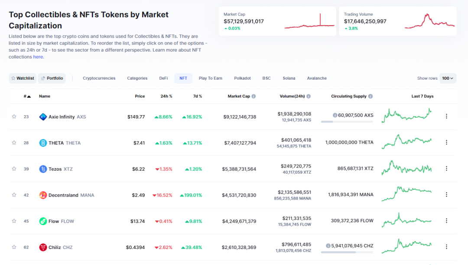The height and width of the screenshot is (265, 468).
Task: Select the DeFi tab
Action: click(x=163, y=78)
